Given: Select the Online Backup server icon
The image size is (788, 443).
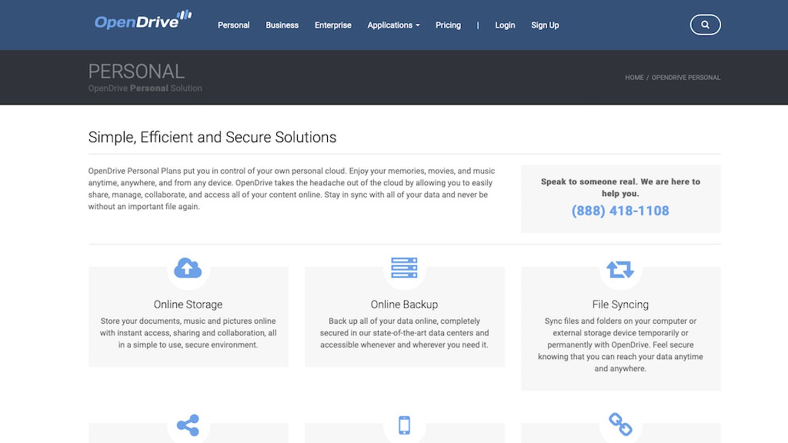Looking at the screenshot, I should click(x=404, y=267).
